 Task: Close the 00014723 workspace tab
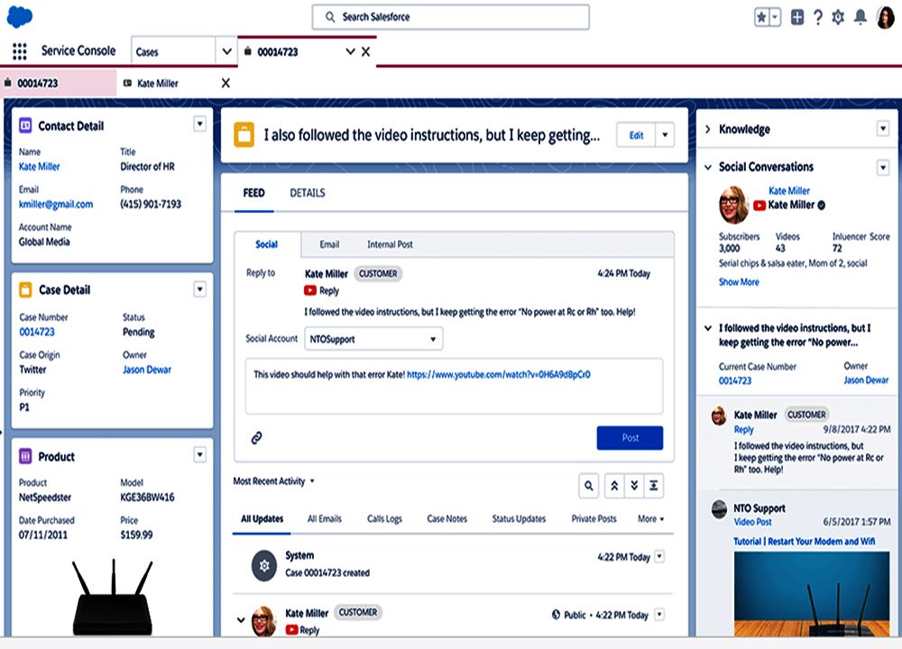point(366,51)
